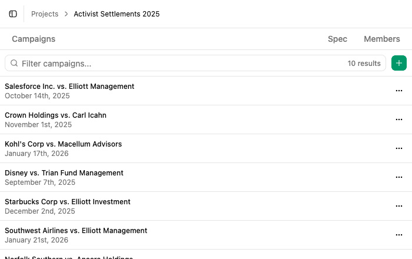The width and height of the screenshot is (412, 259).
Task: Open Salesforce Inc. vs. Elliott Management campaign
Action: coord(69,87)
